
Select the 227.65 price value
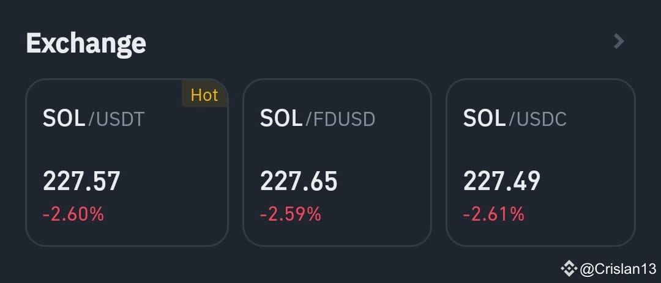(x=299, y=181)
